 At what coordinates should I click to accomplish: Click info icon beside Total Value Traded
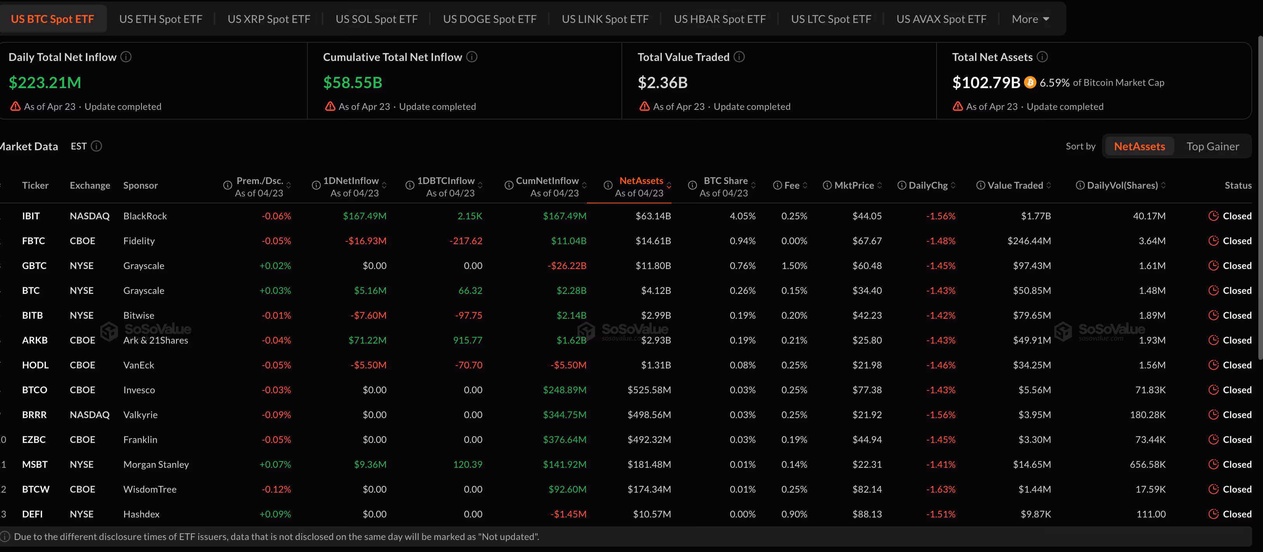point(739,57)
